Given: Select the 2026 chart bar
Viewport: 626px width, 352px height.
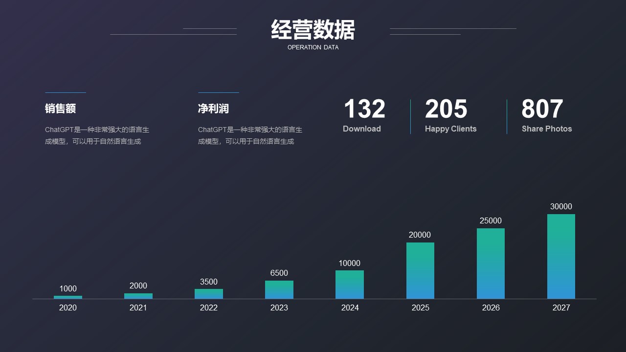Looking at the screenshot, I should pyautogui.click(x=491, y=264).
